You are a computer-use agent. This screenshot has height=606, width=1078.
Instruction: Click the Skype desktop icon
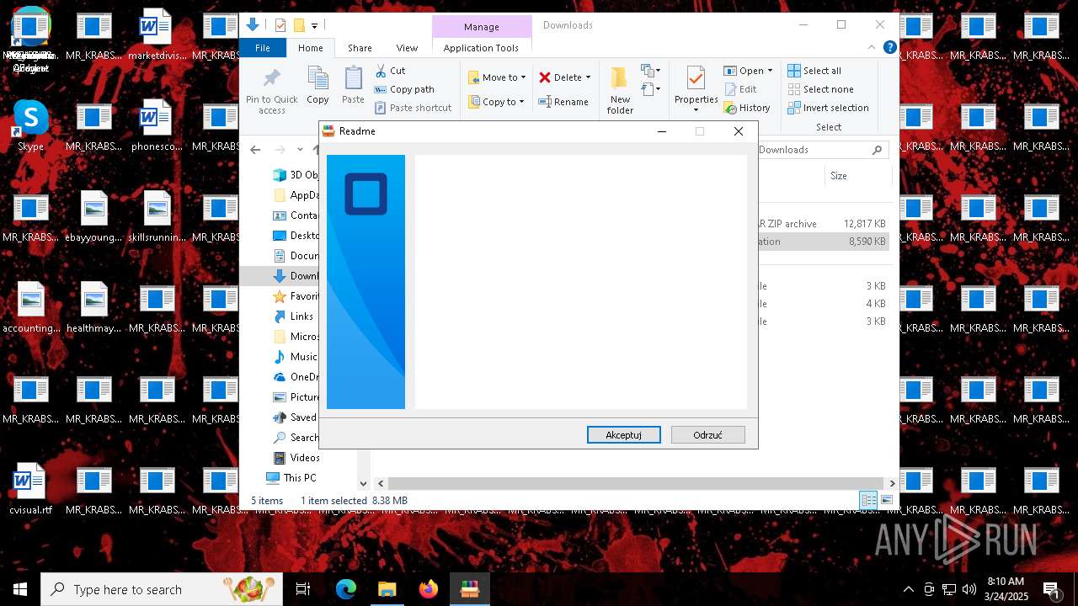coord(30,126)
